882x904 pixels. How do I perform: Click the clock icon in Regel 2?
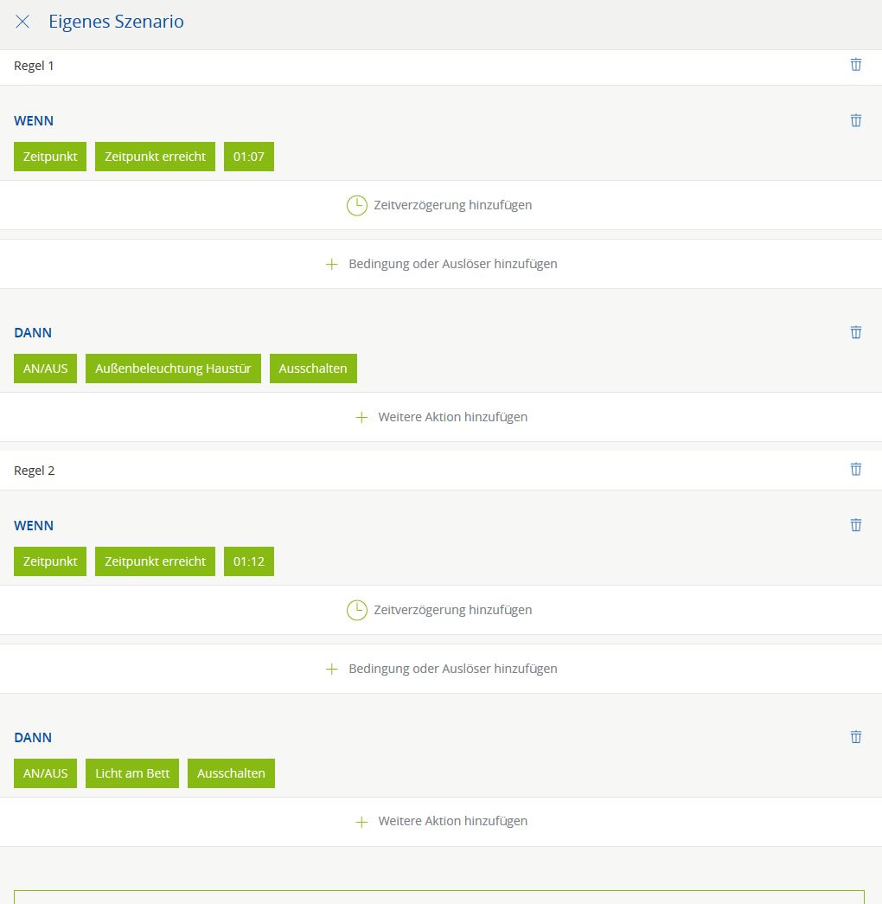tap(356, 610)
